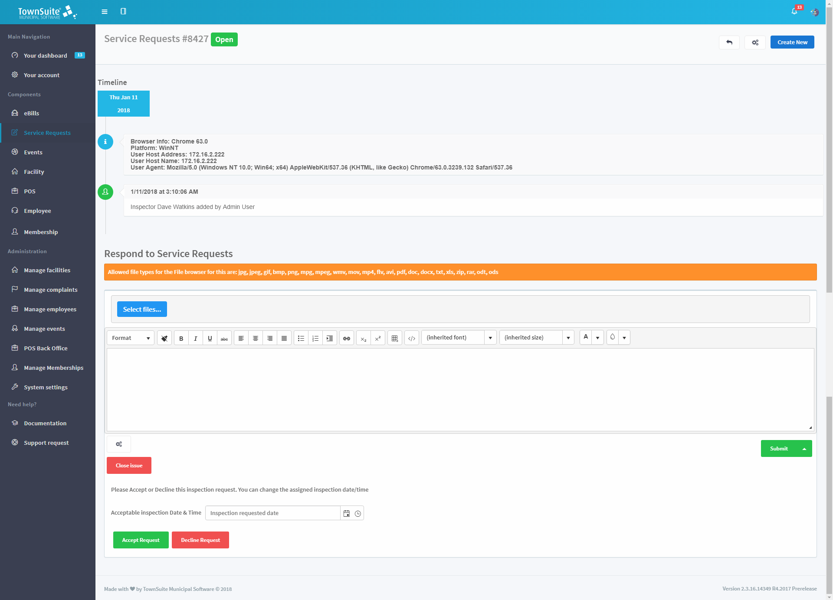Select the italic formatting icon

pyautogui.click(x=195, y=338)
